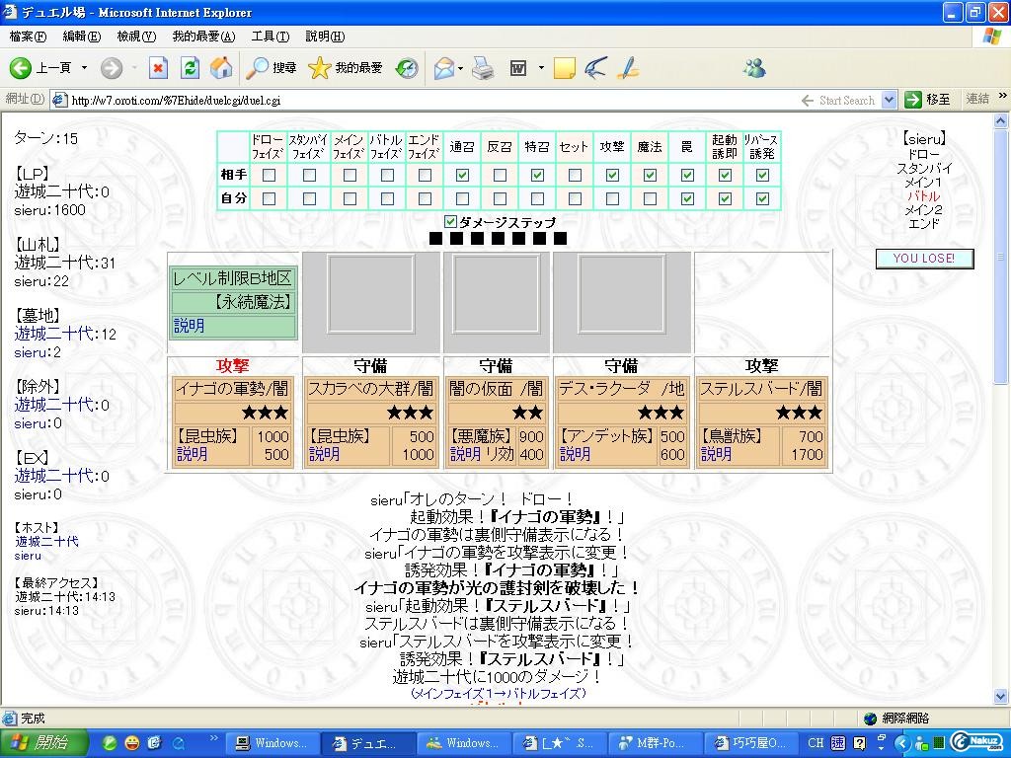Open the Home page icon
Viewport: 1011px width, 758px height.
pos(221,68)
